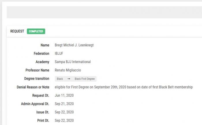Click the Academy field label

pyautogui.click(x=42, y=62)
